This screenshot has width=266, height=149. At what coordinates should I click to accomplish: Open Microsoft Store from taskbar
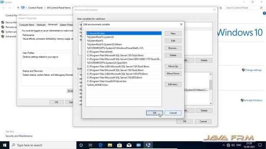(119, 145)
